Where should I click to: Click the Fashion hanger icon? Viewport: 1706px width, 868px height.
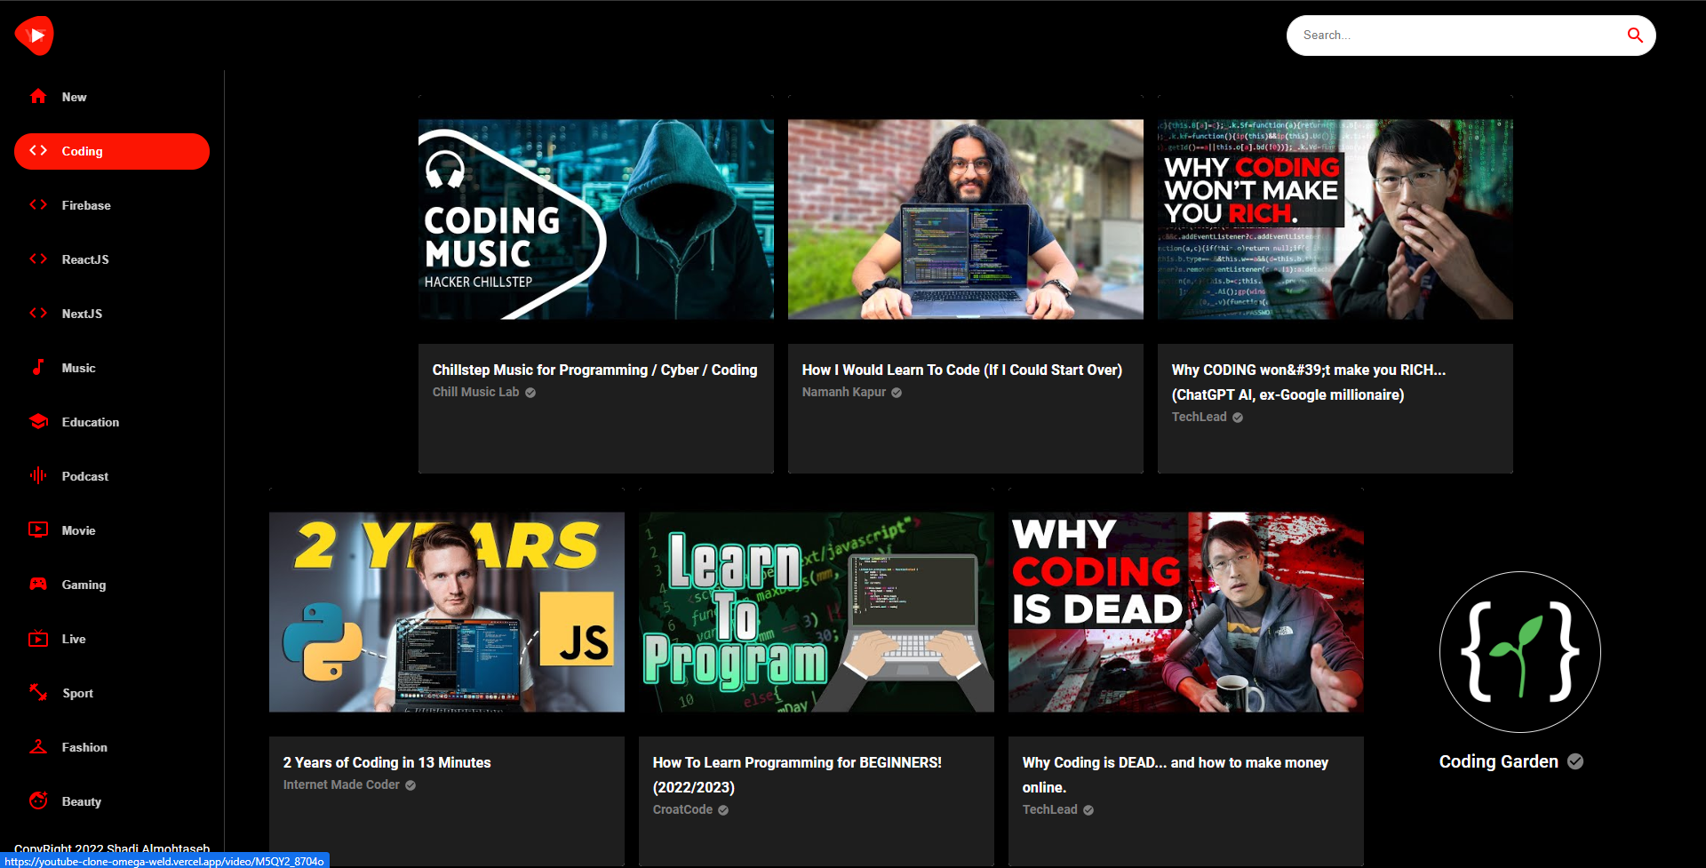coord(38,747)
